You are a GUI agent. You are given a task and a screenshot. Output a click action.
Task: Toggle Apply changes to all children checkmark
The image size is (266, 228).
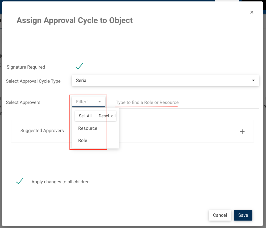tap(20, 181)
